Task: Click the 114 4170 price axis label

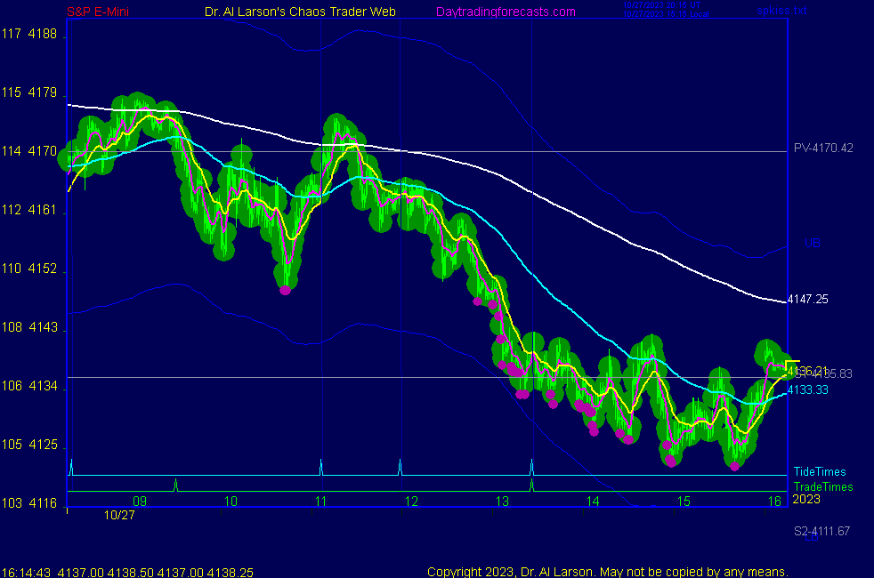Action: (x=29, y=151)
